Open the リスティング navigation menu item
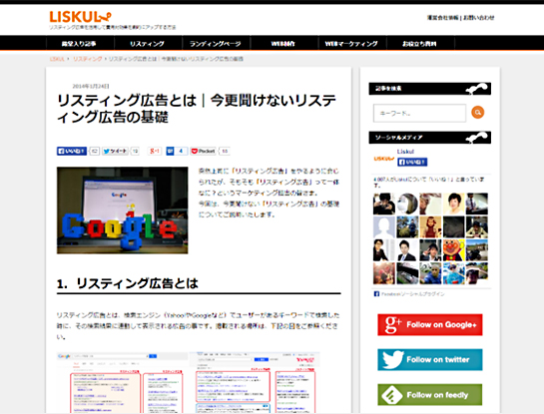The image size is (544, 414). click(x=148, y=44)
